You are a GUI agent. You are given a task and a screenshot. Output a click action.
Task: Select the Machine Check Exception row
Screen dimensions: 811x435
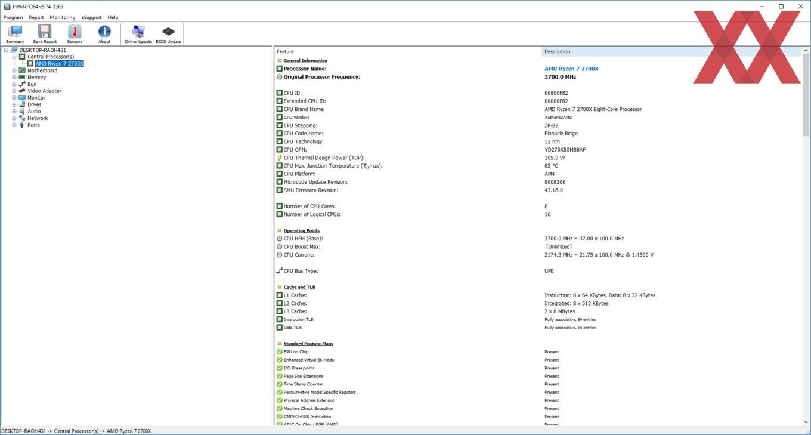point(538,409)
